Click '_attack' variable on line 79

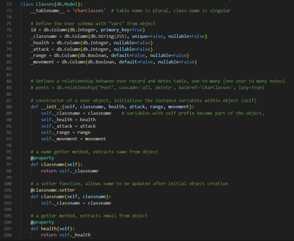[40, 49]
